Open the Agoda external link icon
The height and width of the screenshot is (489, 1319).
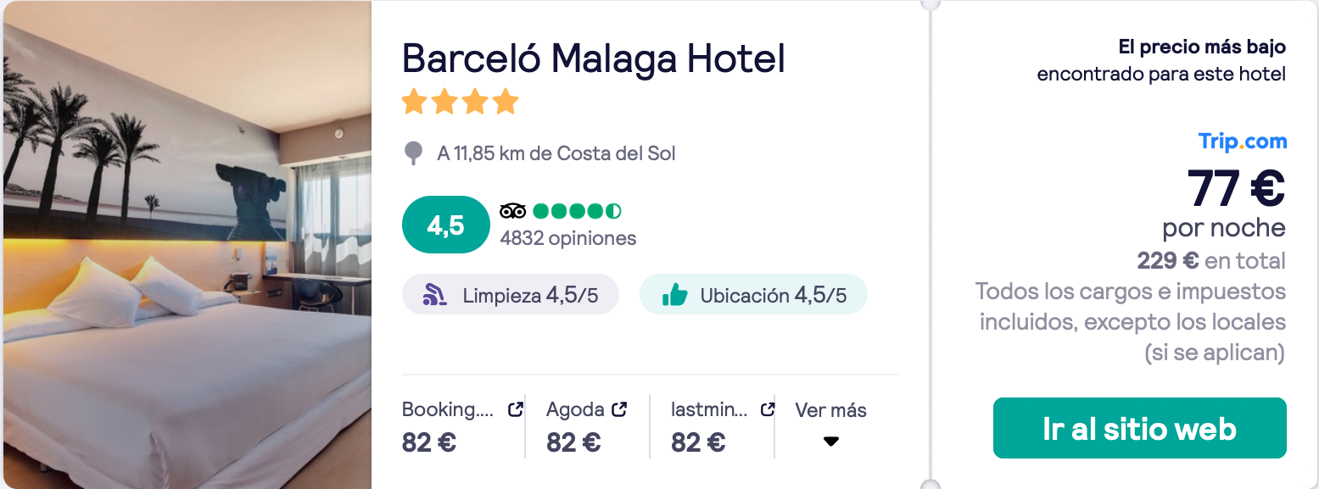(x=619, y=410)
